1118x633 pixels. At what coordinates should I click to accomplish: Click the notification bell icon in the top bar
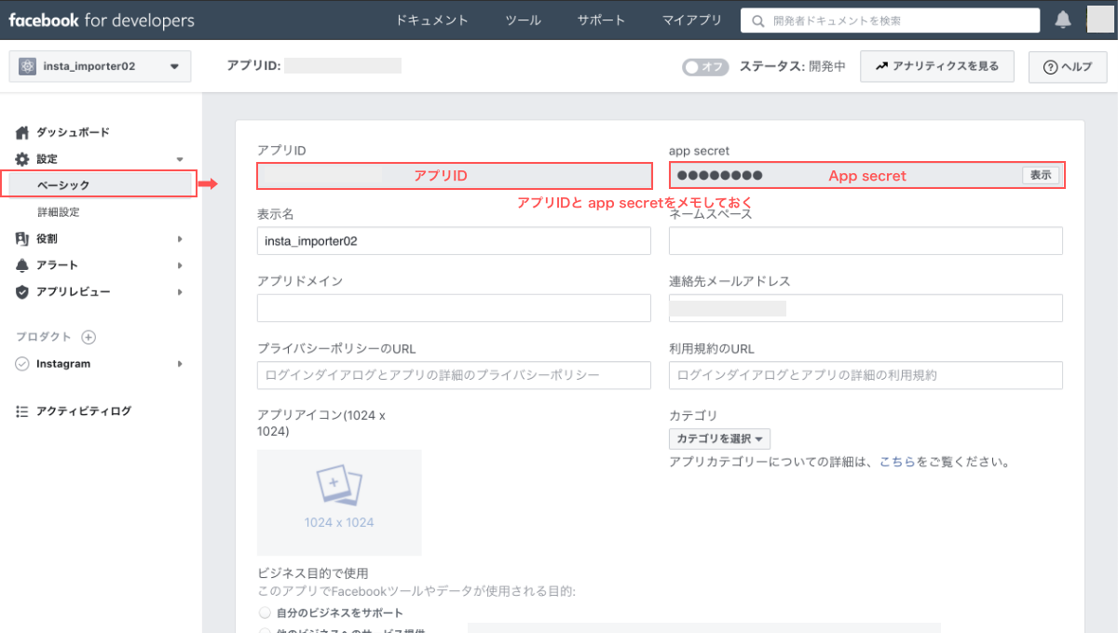click(1063, 19)
